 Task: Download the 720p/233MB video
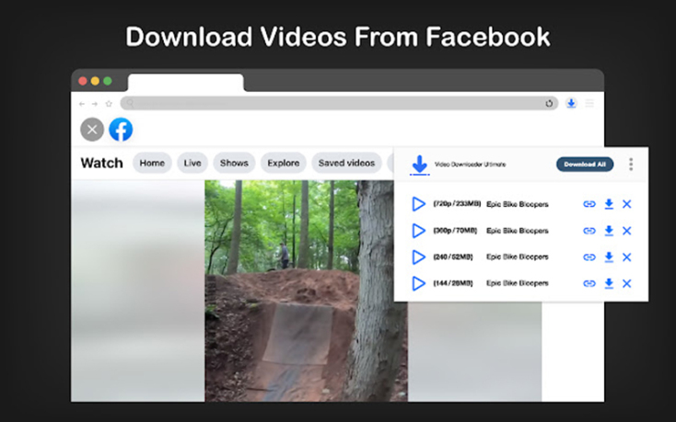(x=609, y=204)
